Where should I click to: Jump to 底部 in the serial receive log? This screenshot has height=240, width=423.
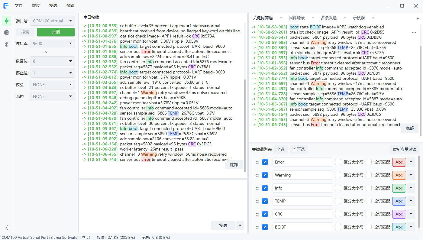click(234, 165)
